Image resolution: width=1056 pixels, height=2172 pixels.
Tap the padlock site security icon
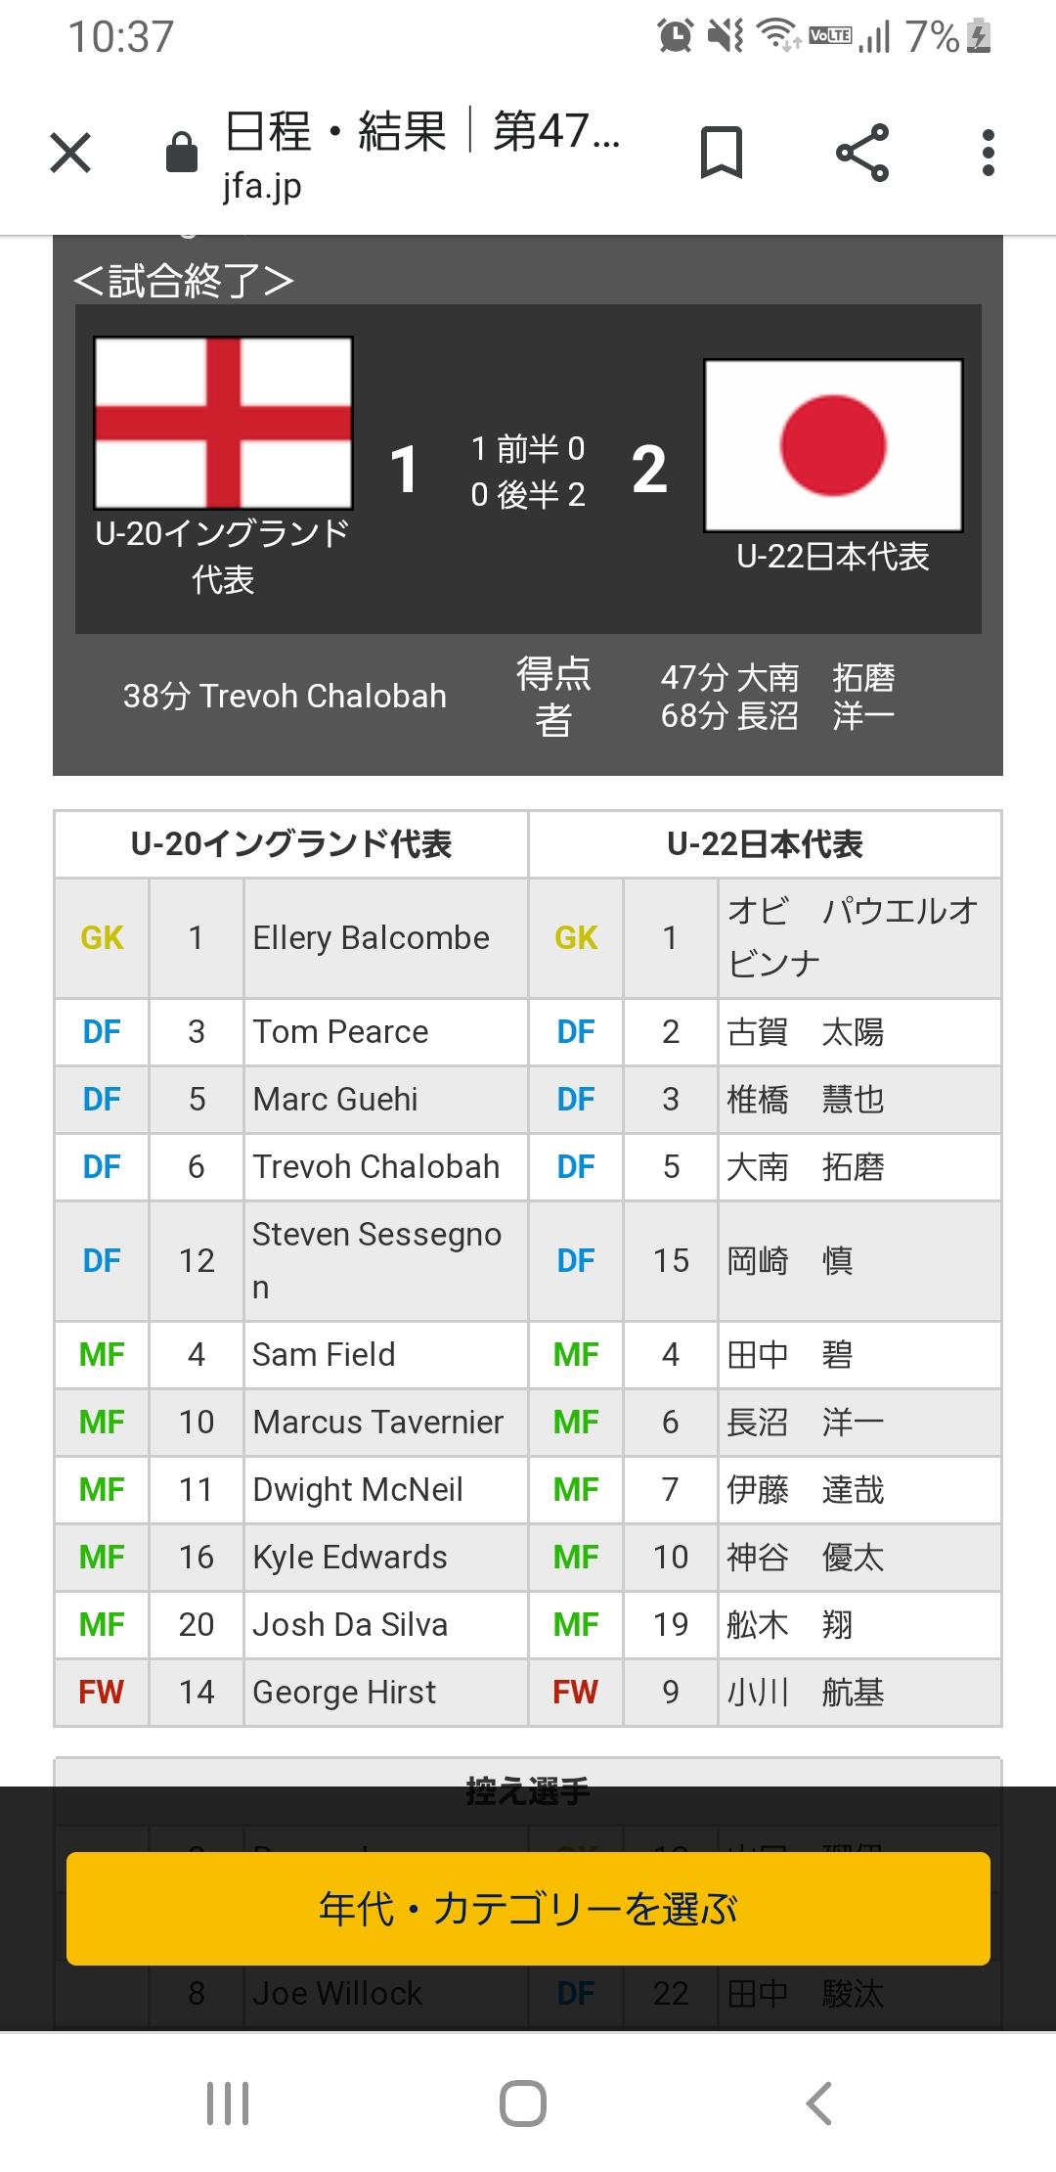[x=182, y=152]
